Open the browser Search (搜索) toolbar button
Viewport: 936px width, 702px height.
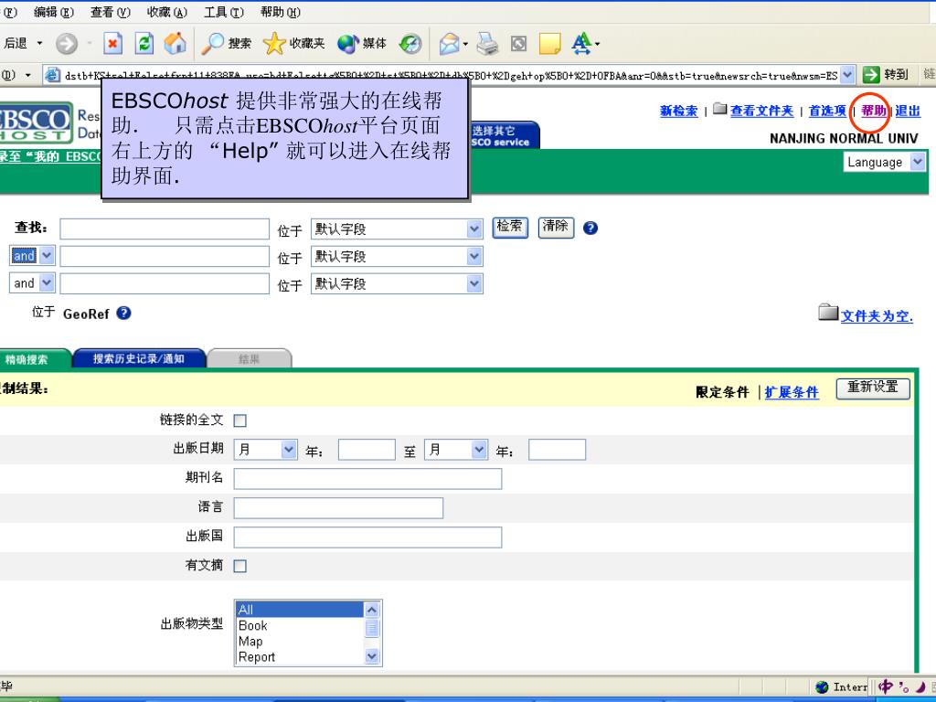click(x=227, y=43)
